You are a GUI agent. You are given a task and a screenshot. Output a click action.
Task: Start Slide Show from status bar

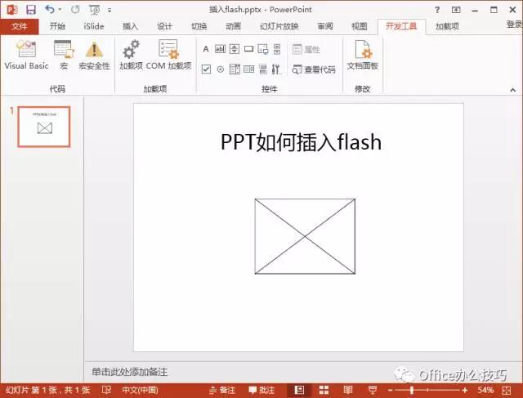[x=373, y=390]
